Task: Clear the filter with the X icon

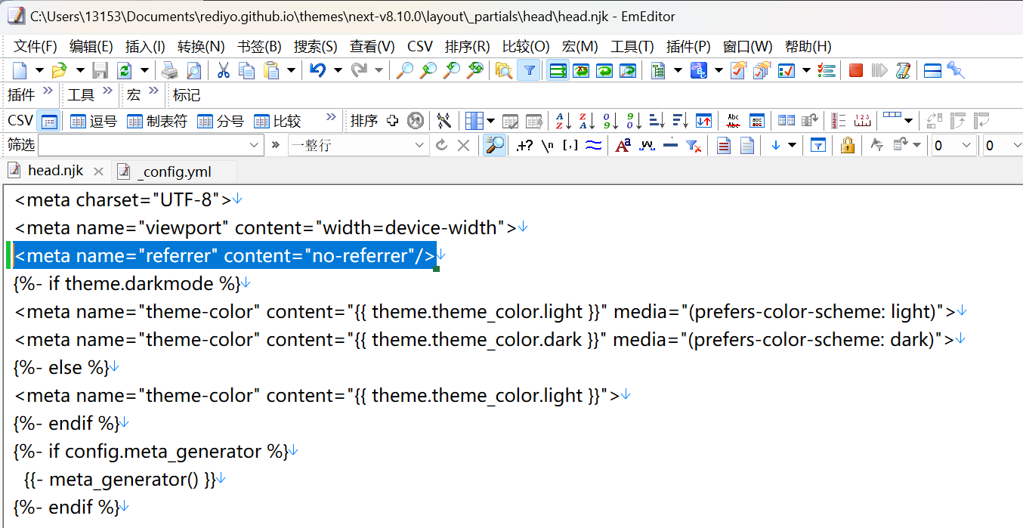Action: click(x=463, y=145)
